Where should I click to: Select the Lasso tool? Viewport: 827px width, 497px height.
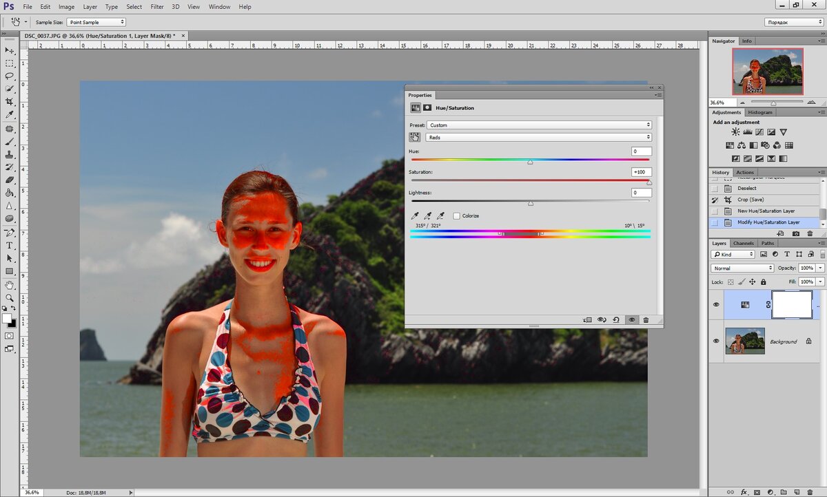point(10,76)
